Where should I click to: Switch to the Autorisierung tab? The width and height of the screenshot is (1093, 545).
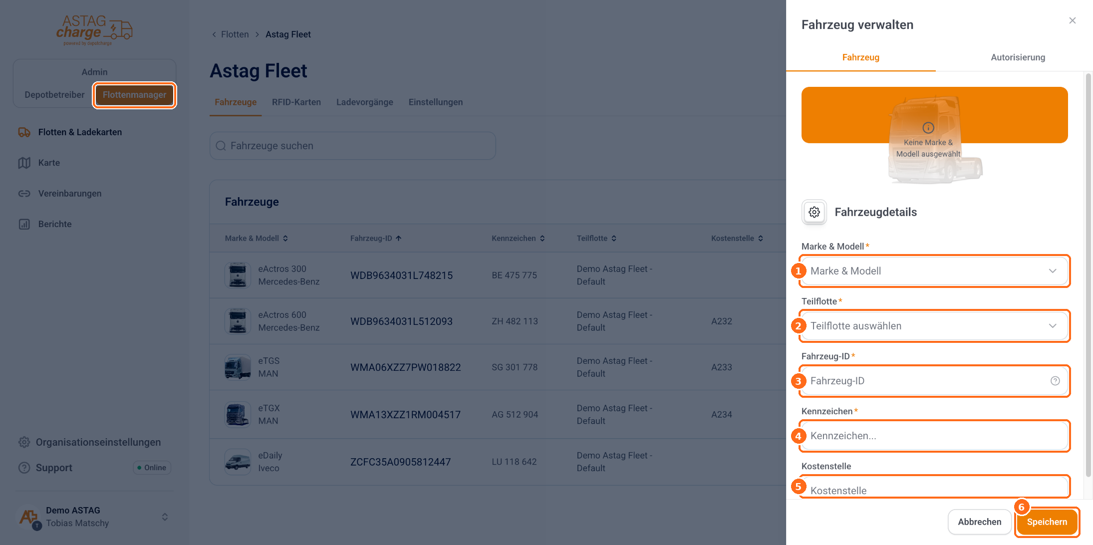(x=1018, y=57)
